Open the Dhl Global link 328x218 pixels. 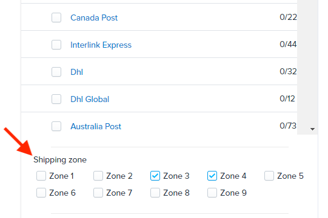pyautogui.click(x=90, y=99)
